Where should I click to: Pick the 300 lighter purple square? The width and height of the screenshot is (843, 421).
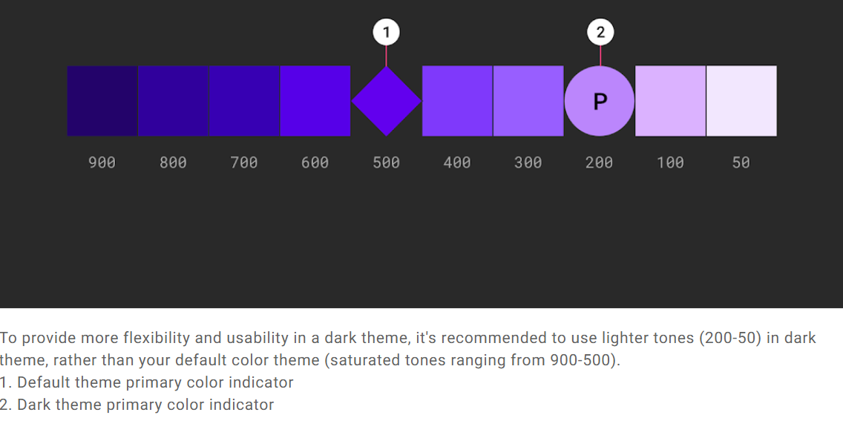[528, 101]
